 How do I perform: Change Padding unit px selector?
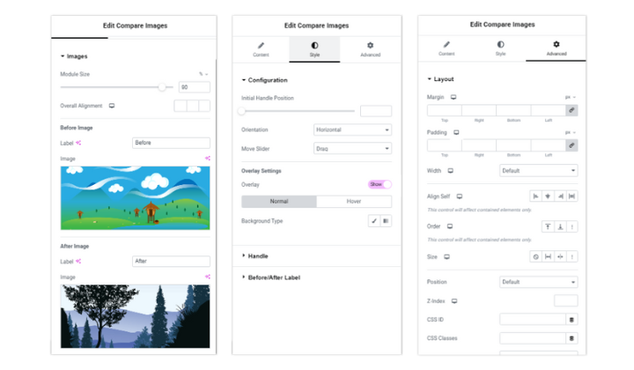pos(571,132)
